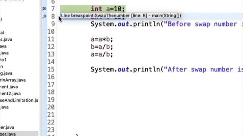The height and width of the screenshot is (136, 243).
Task: Click the 'Before swap number' println statement on line 9
Action: coord(167,24)
